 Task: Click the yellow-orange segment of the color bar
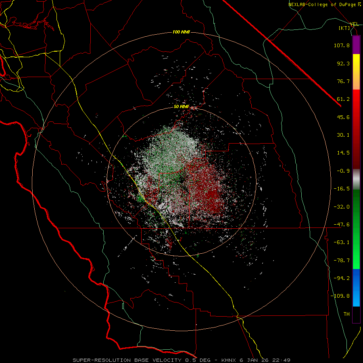point(356,72)
